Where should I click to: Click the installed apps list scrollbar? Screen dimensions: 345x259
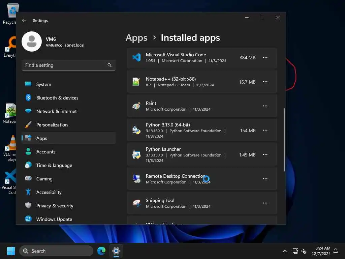pyautogui.click(x=284, y=140)
